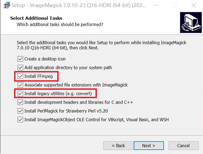Click the Create a desktop icon label

[45, 59]
